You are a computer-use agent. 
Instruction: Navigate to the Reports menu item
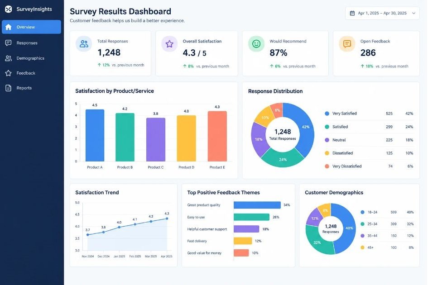(31, 88)
